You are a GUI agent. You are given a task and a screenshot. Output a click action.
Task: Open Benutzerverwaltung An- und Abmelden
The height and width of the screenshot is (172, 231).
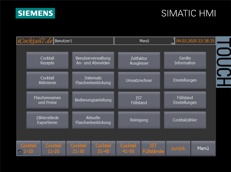click(x=93, y=60)
